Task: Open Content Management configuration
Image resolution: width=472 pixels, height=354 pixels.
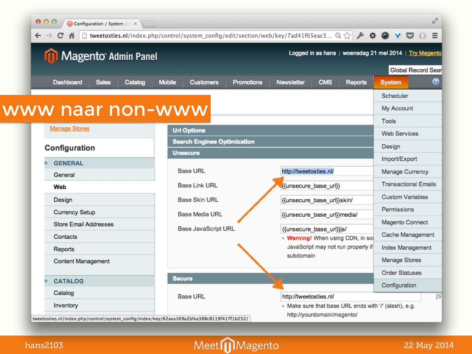Action: coord(100,261)
